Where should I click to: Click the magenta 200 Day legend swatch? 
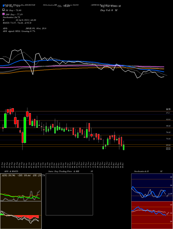point(3,14)
